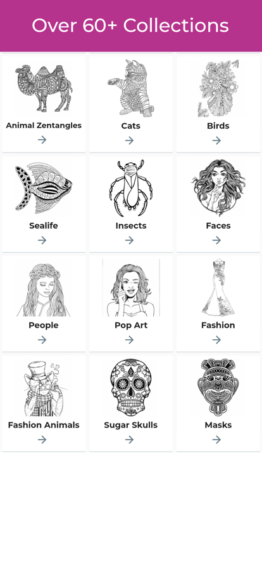
Task: Choose the striped fish illustration
Action: point(44,188)
